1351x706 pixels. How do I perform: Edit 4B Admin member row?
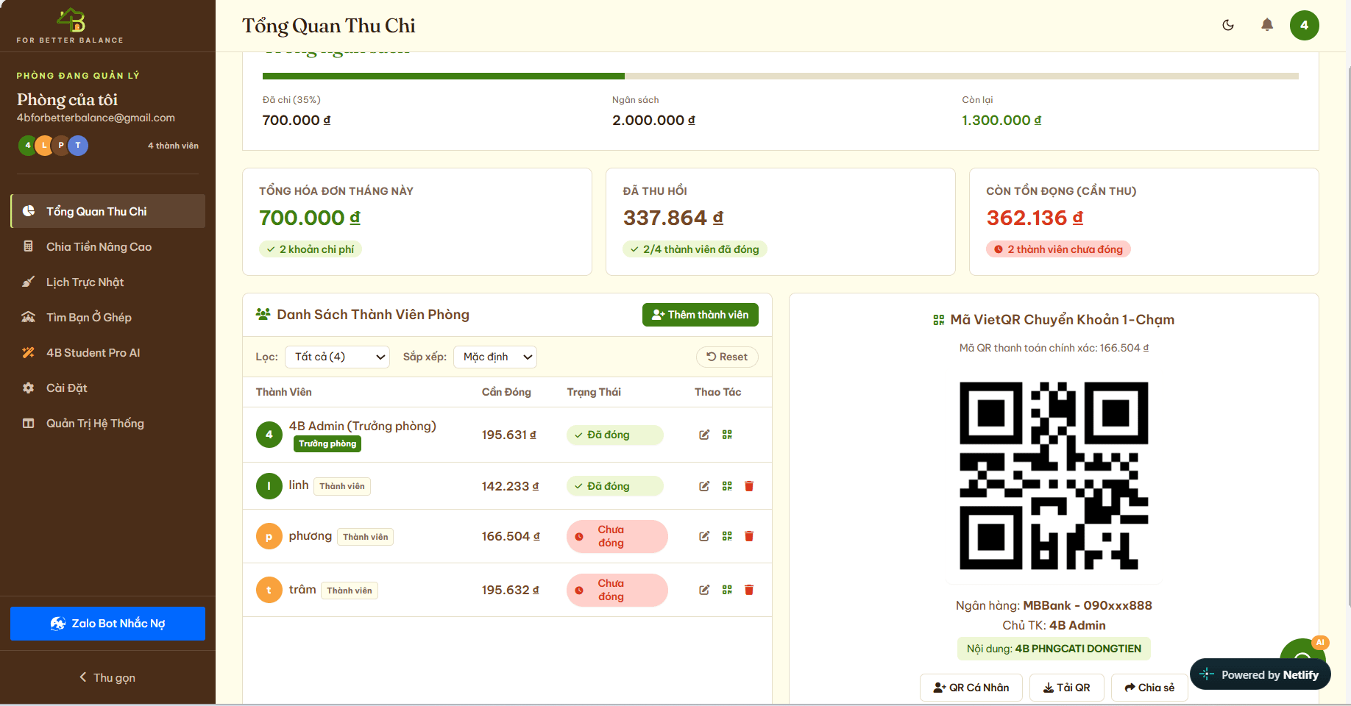(x=704, y=435)
